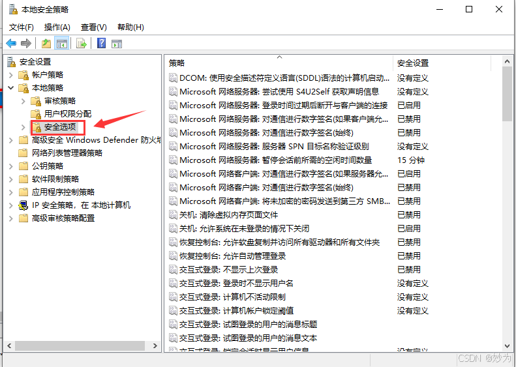Expand 高级安全 Windows Defender 防火墙 node

pyautogui.click(x=11, y=140)
